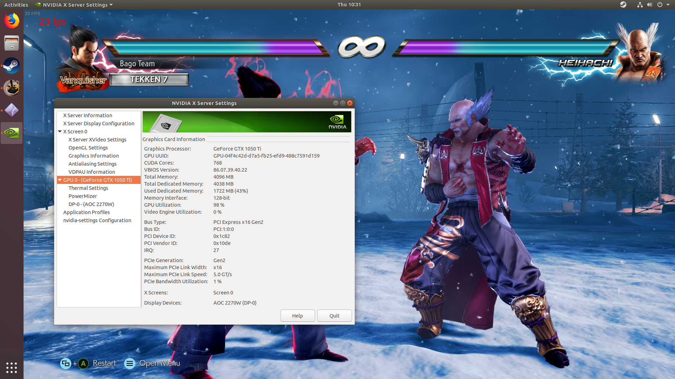
Task: Open Firefox from the dock
Action: 12,21
